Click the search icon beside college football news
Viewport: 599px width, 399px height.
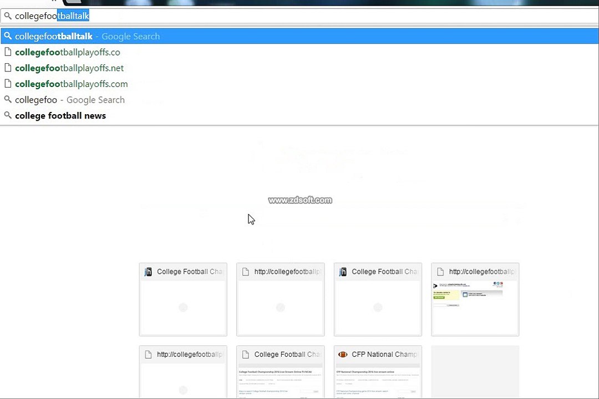8,115
